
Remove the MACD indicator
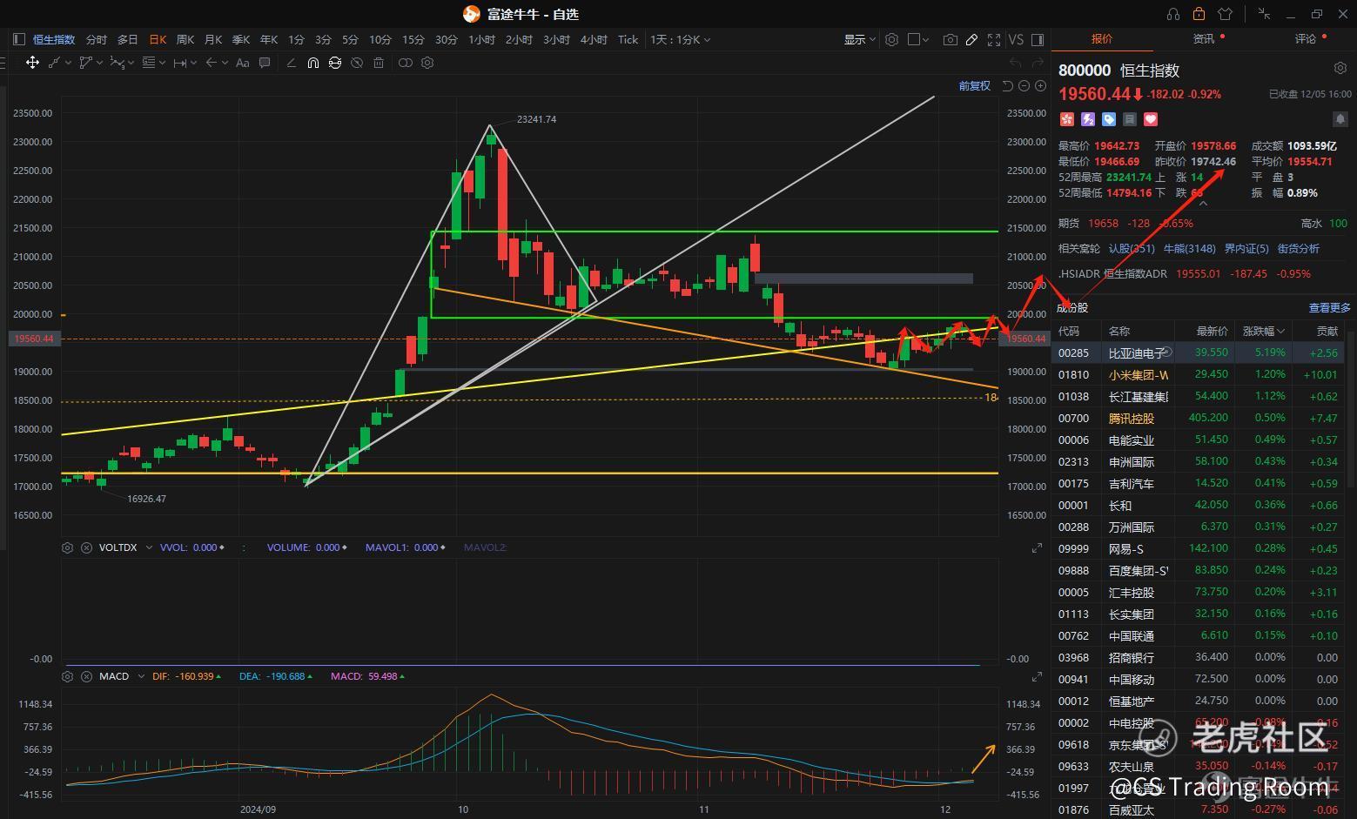tap(86, 676)
